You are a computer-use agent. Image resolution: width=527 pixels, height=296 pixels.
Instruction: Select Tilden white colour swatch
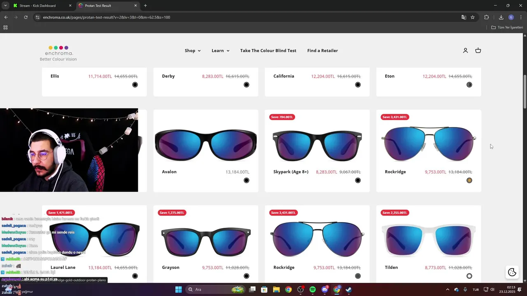[x=469, y=276]
